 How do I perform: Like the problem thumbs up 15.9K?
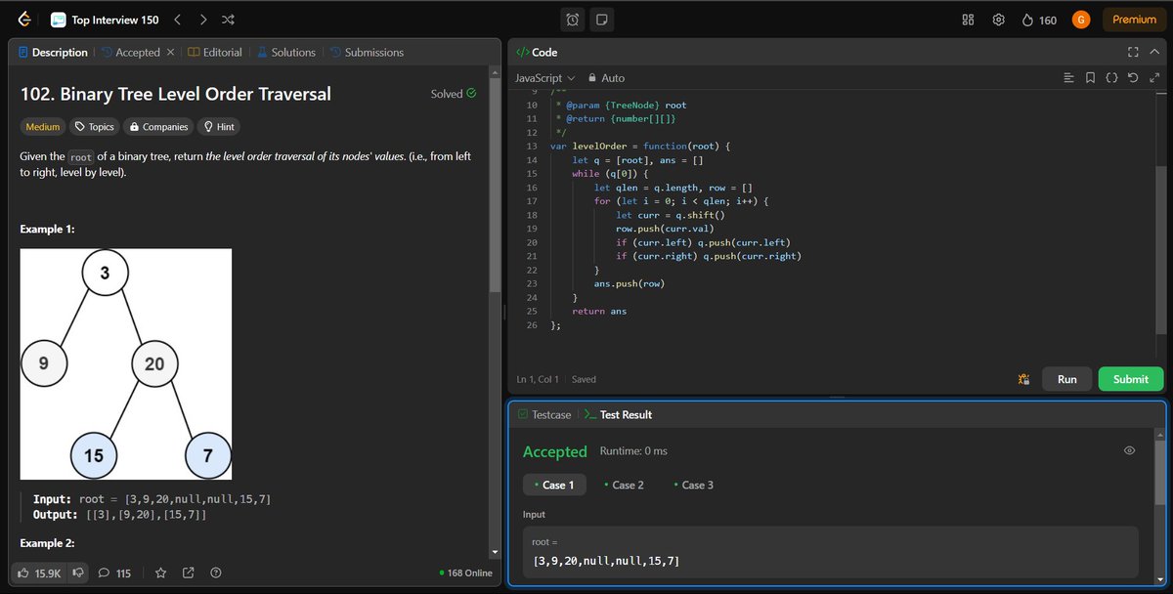click(40, 573)
